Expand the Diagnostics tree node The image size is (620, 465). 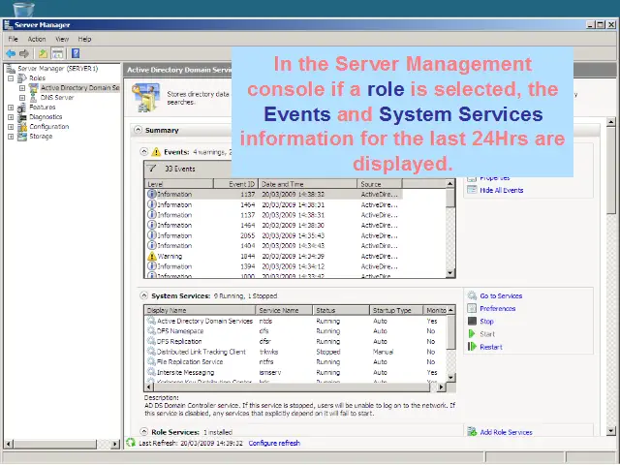tap(11, 117)
